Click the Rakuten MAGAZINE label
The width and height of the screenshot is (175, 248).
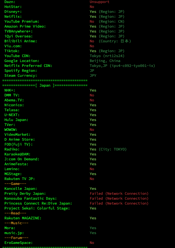click(x=23, y=218)
